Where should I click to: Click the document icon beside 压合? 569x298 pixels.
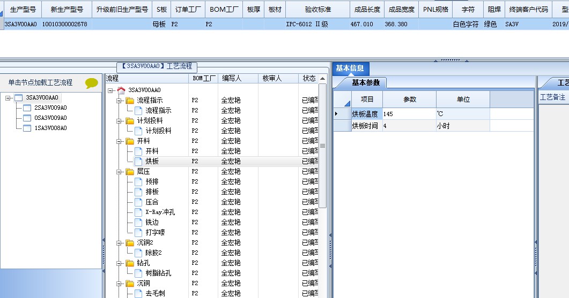138,202
